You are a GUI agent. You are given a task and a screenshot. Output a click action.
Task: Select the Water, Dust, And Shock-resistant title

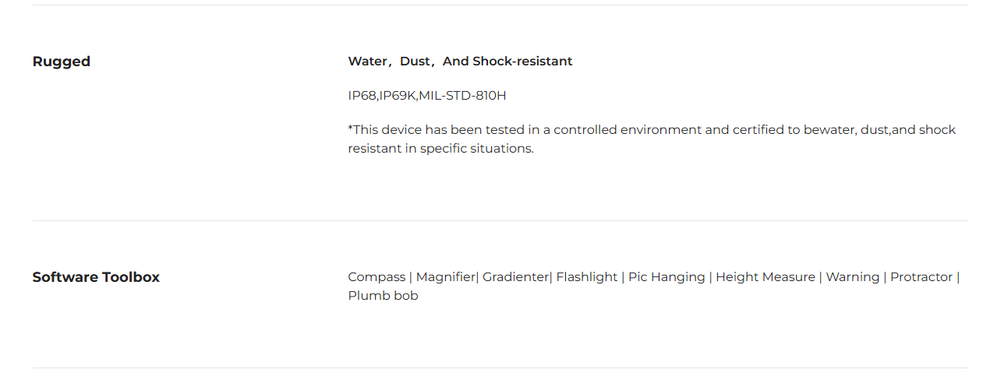[460, 62]
